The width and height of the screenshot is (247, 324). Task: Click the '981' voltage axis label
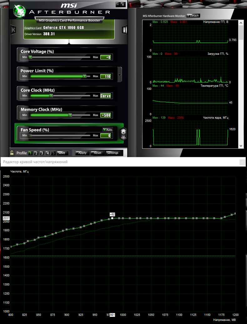(x=112, y=315)
